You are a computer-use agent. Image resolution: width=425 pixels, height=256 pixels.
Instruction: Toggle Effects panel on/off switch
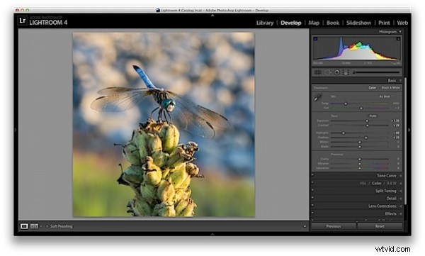pyautogui.click(x=312, y=213)
